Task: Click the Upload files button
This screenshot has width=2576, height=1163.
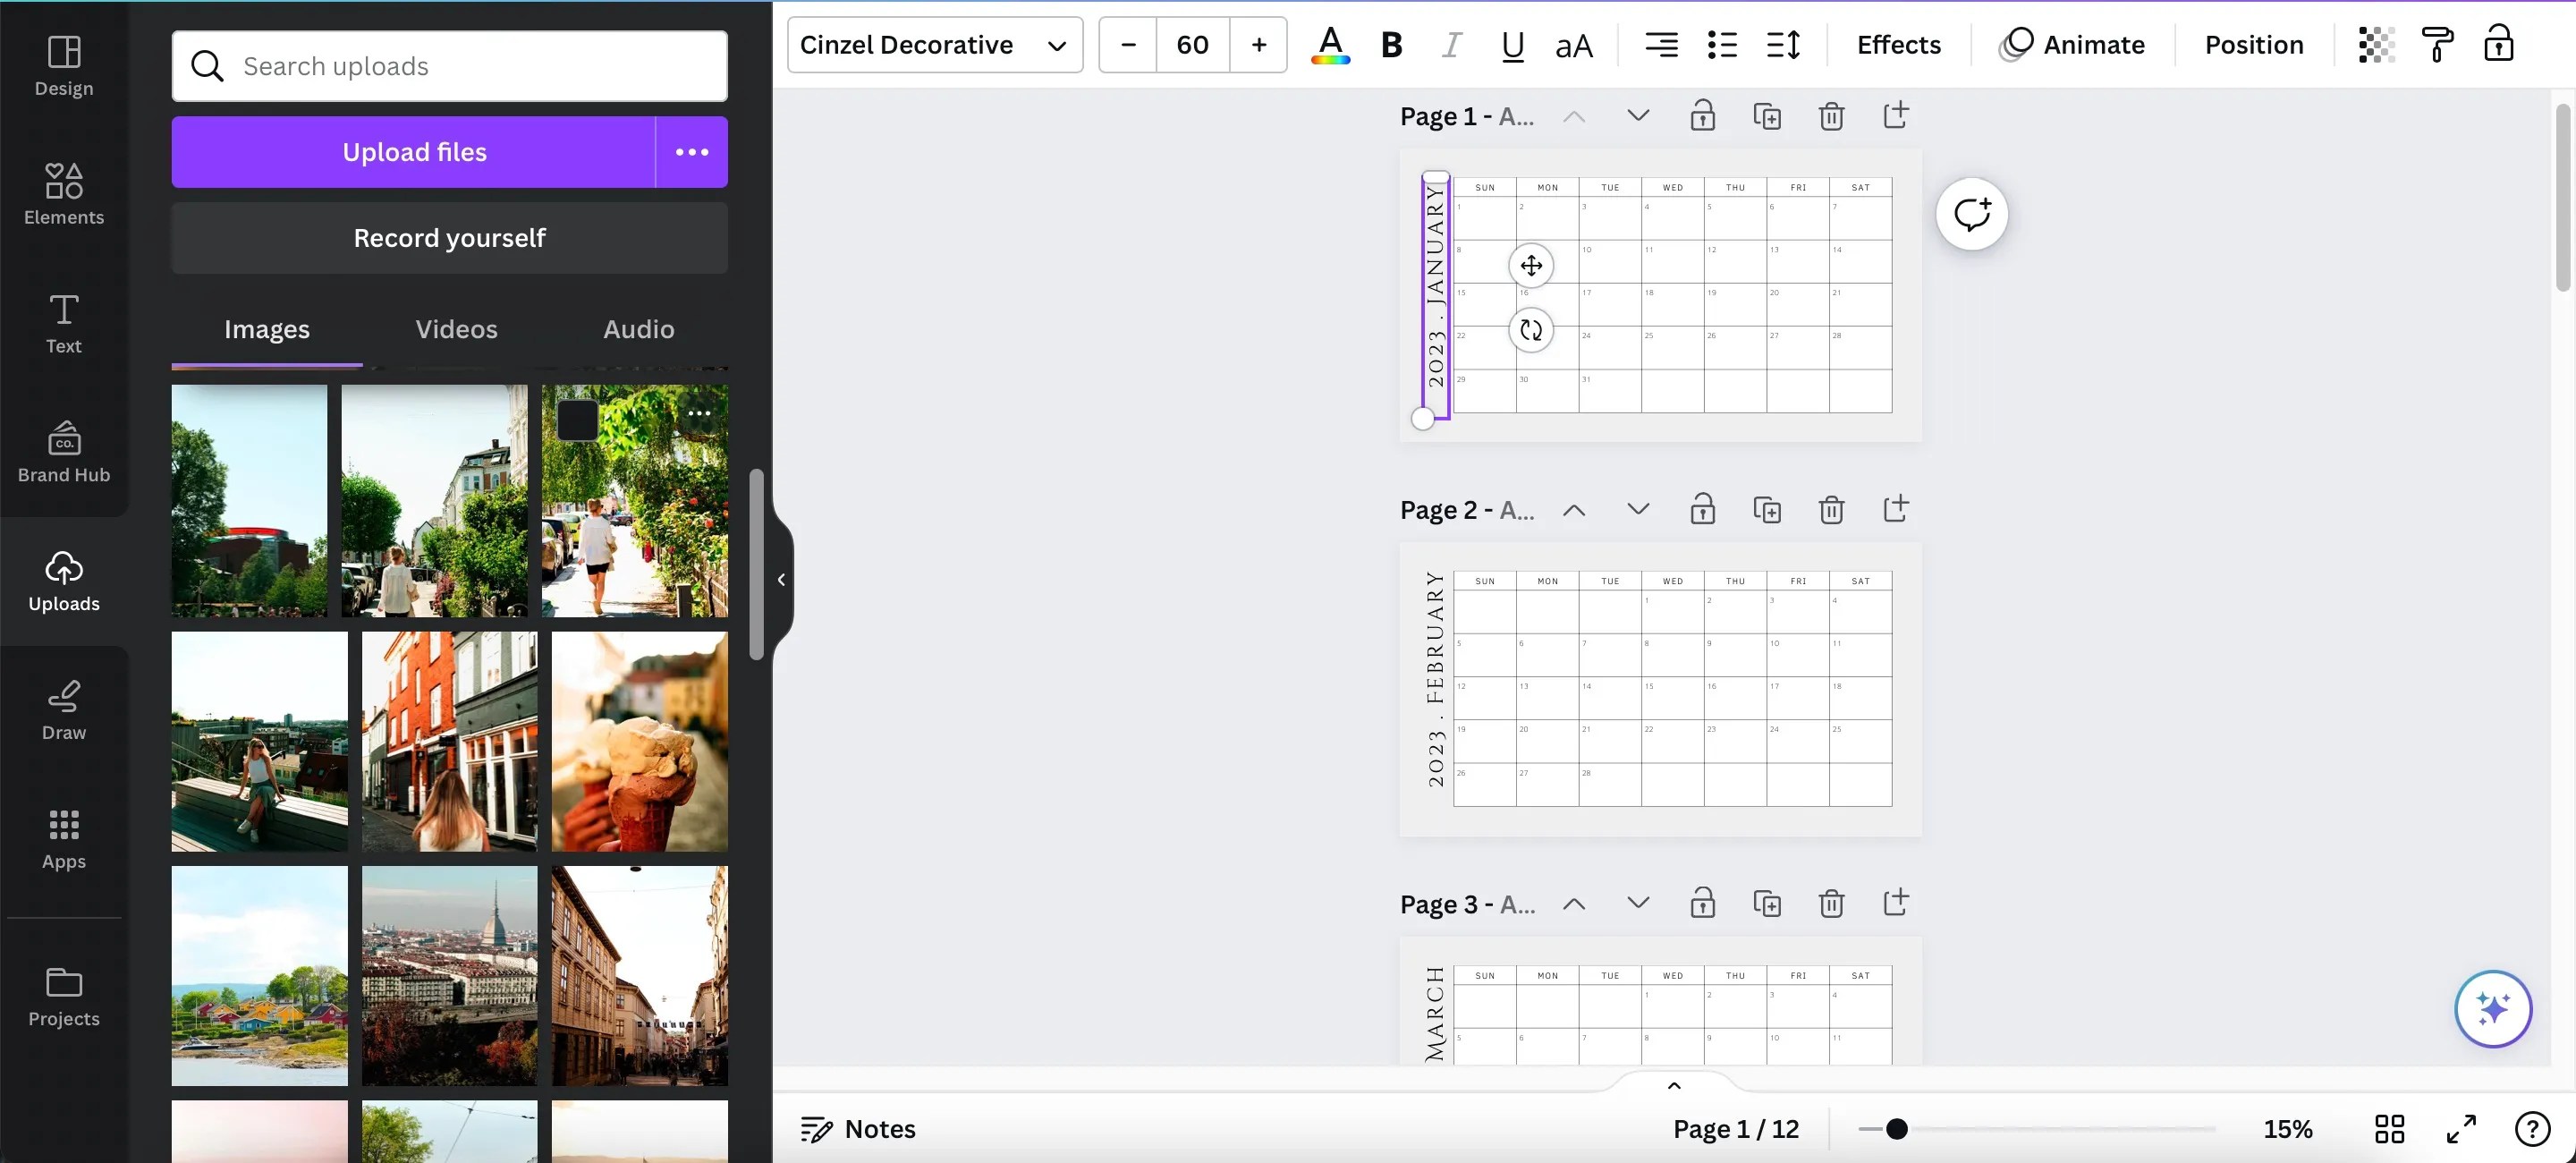Action: tap(413, 151)
